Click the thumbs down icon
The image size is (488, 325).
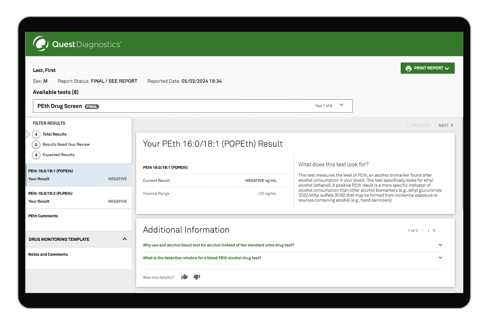197,277
